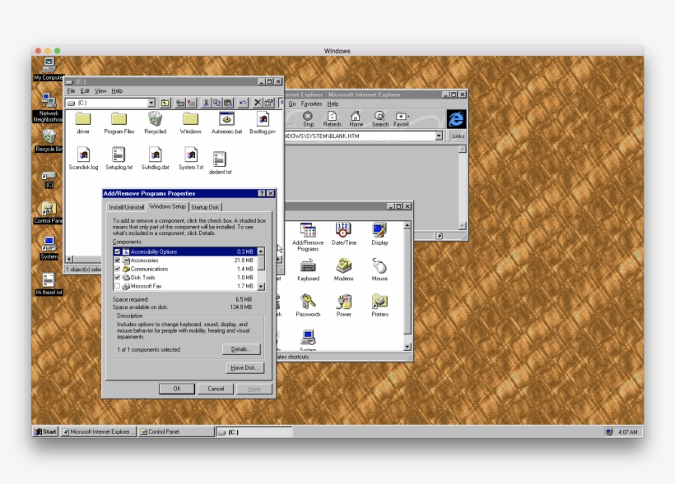This screenshot has width=675, height=484.
Task: Switch to the Startup Disk tab
Action: pos(205,207)
